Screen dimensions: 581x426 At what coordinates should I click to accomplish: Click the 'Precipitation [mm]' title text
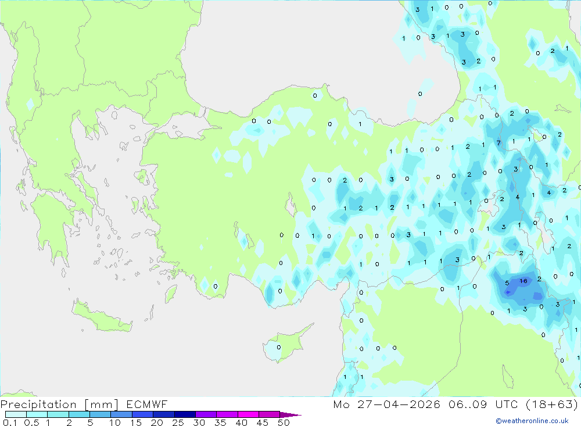pyautogui.click(x=59, y=404)
